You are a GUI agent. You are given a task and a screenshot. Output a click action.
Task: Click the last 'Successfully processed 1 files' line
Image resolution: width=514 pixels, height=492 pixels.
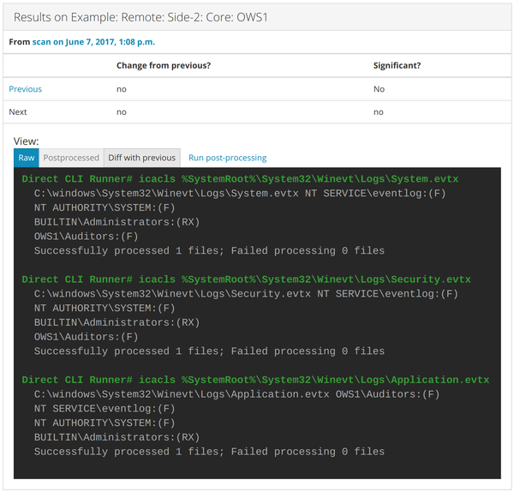pos(209,452)
